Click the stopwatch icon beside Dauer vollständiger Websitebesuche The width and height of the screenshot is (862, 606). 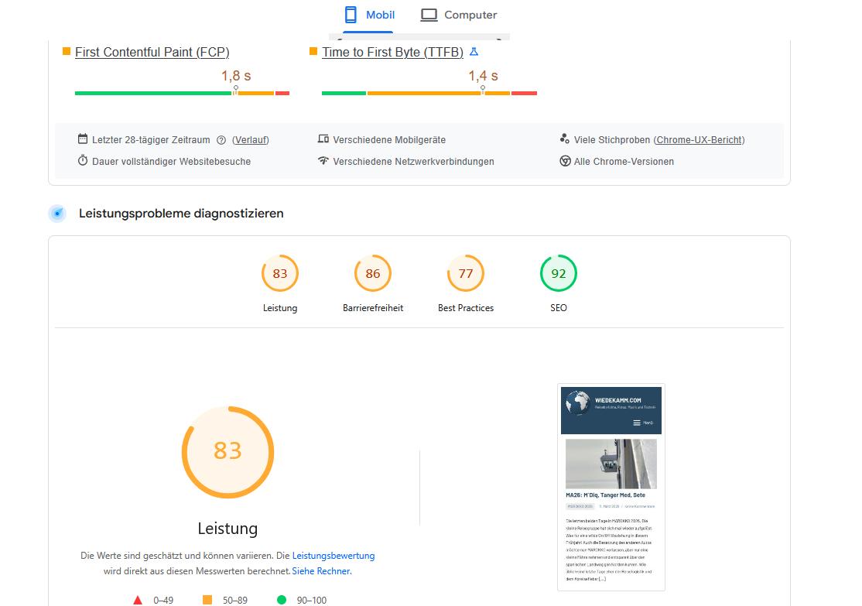click(83, 161)
